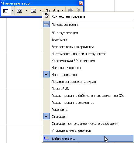This screenshot has width=134, height=143.
Task: Uncheck the Стандарт checkmark
Action: [46, 116]
